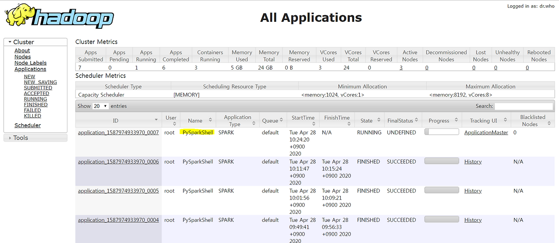The width and height of the screenshot is (559, 243).
Task: Select Capacity Scheduler type cell
Action: tap(101, 94)
